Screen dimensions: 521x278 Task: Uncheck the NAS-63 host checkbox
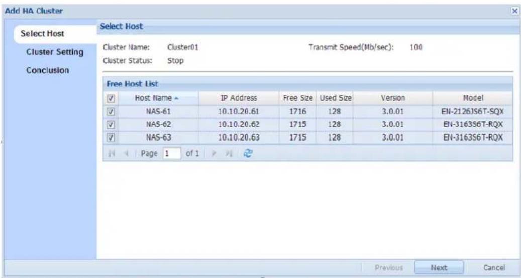pos(111,137)
